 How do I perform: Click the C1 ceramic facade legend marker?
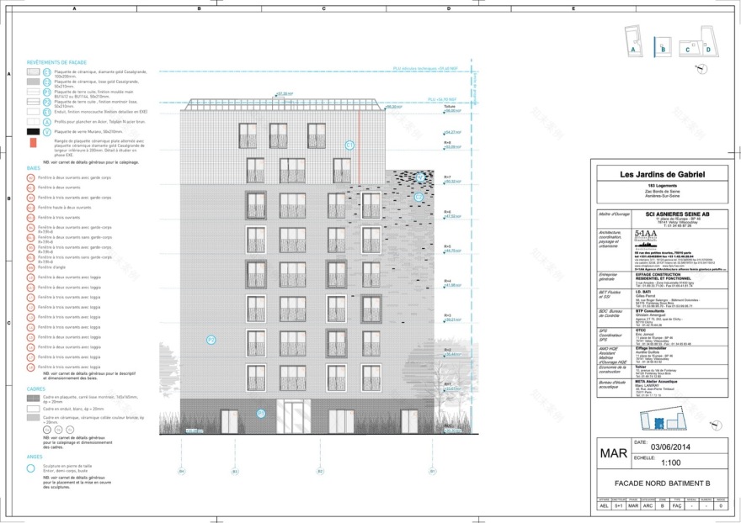point(47,73)
